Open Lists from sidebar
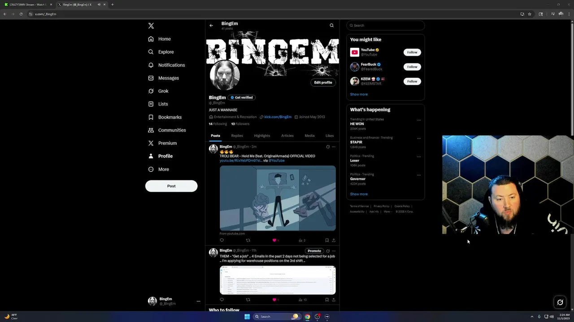The width and height of the screenshot is (574, 322). coord(158,104)
